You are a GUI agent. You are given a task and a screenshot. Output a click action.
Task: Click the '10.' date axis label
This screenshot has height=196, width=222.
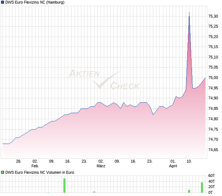click(x=189, y=162)
